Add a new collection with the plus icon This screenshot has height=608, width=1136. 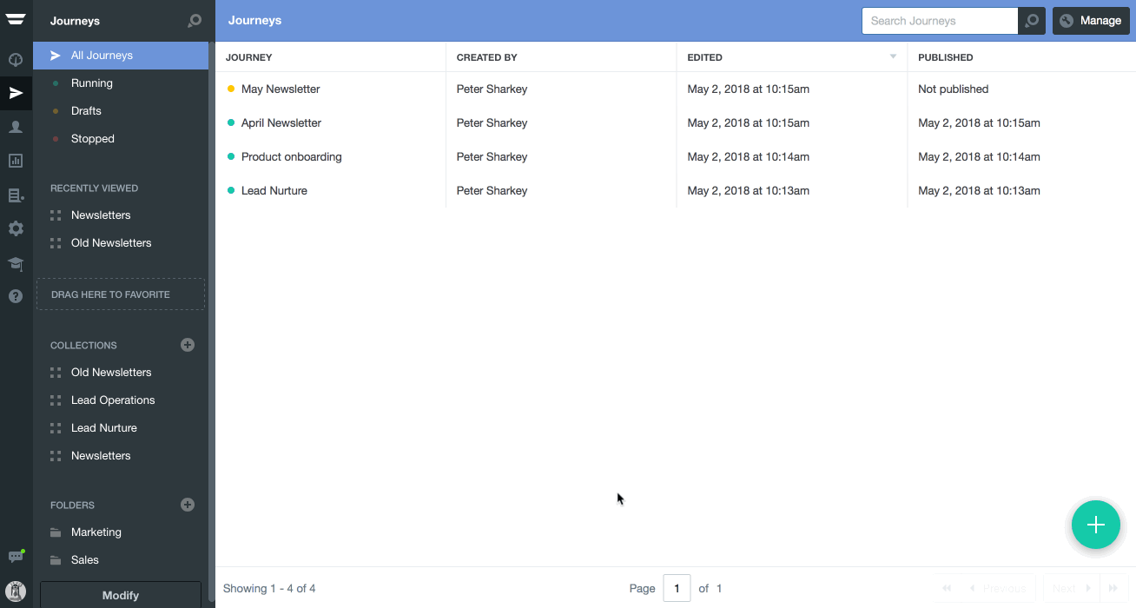coord(187,345)
